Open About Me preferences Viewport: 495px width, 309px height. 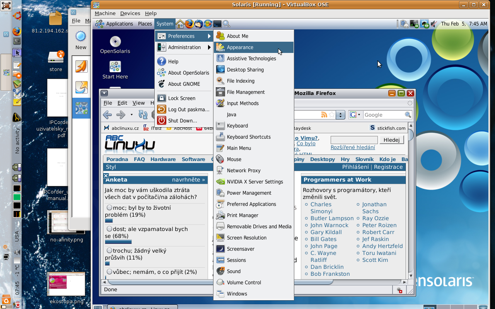coord(254,36)
